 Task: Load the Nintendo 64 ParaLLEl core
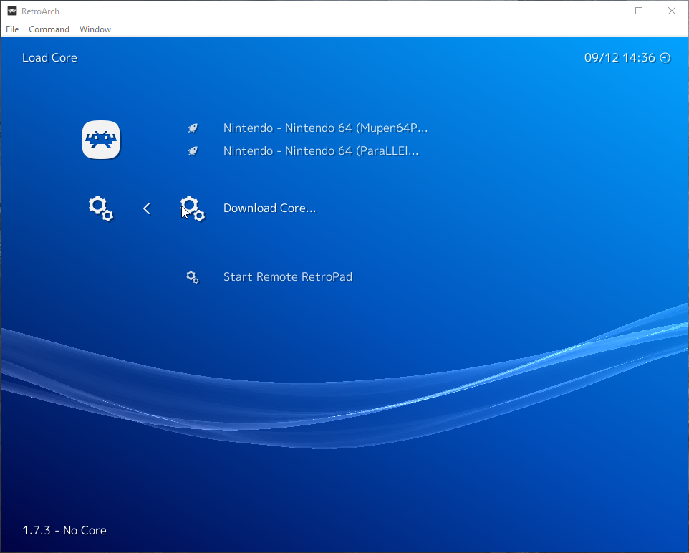pyautogui.click(x=321, y=151)
